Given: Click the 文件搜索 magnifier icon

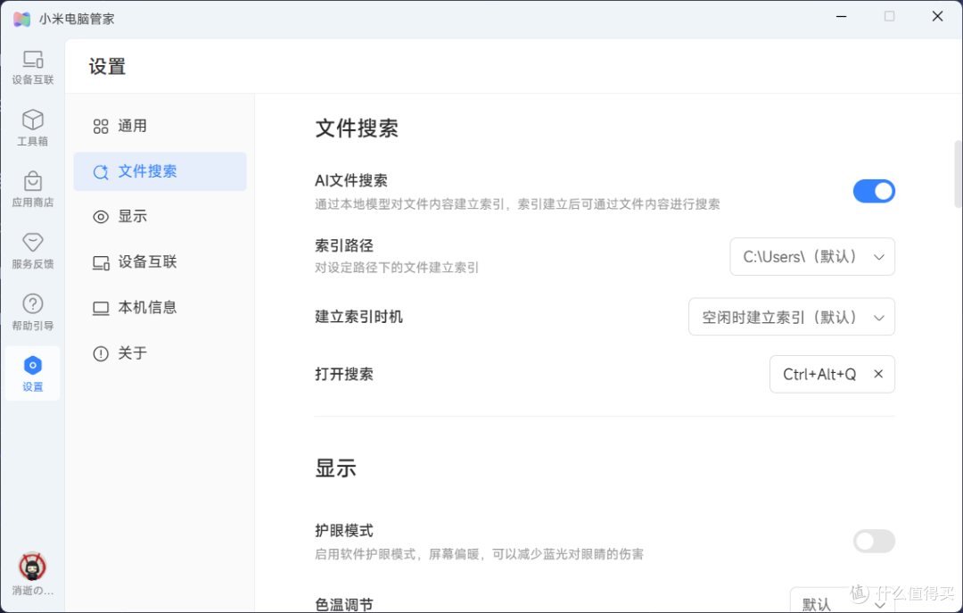Looking at the screenshot, I should 101,171.
